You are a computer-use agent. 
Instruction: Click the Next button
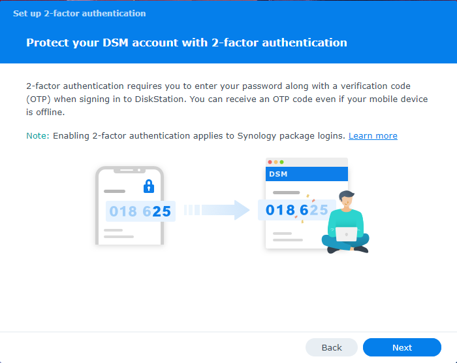402,347
